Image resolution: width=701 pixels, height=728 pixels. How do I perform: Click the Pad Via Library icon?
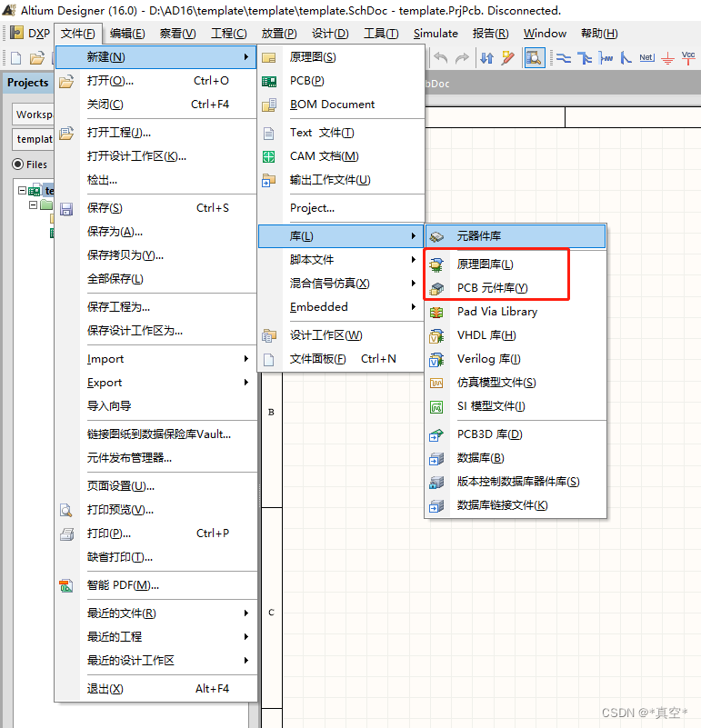(436, 312)
